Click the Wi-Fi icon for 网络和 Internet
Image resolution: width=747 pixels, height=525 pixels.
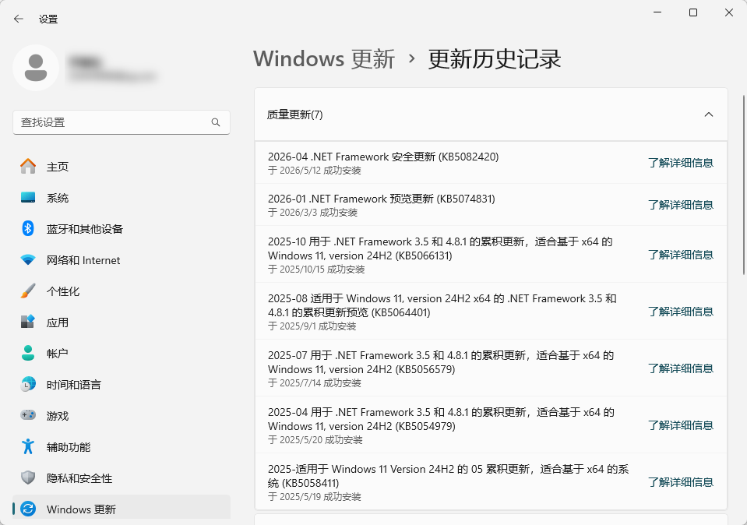click(x=28, y=260)
